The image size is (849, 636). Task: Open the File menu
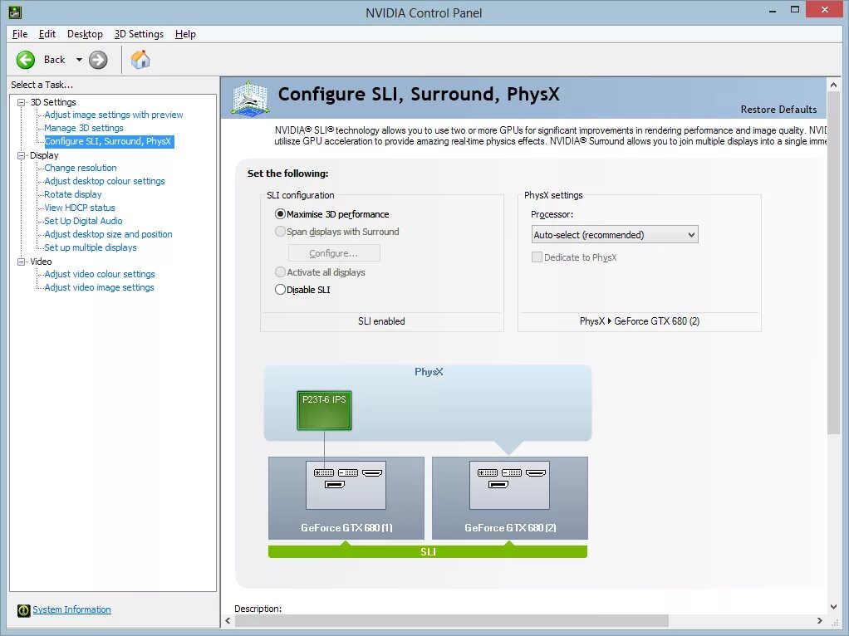[19, 34]
